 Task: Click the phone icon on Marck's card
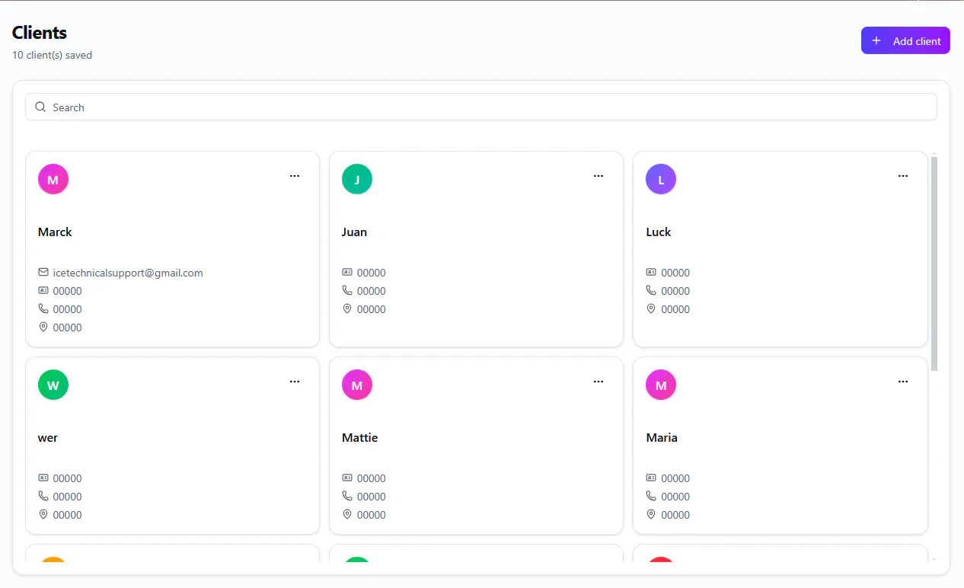click(x=43, y=308)
